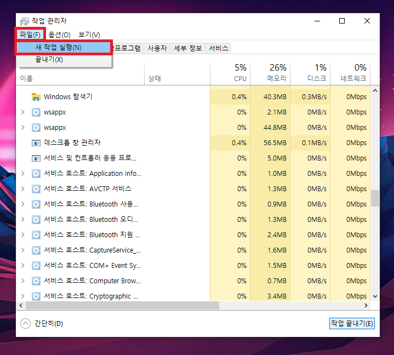
Task: Click 간단히(D) fewer details button
Action: point(42,323)
